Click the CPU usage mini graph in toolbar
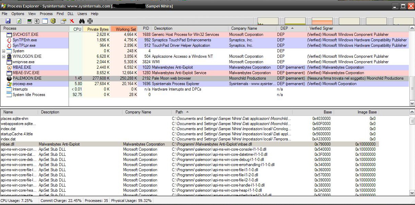This screenshot has width=415, height=205. click(x=268, y=21)
